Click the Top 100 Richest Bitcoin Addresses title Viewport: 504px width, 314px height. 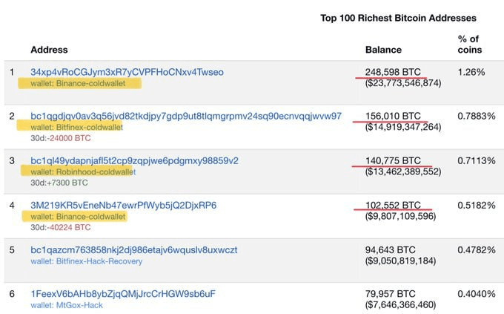tap(398, 18)
